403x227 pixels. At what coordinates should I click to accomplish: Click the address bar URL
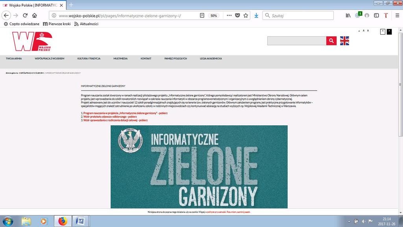click(120, 16)
